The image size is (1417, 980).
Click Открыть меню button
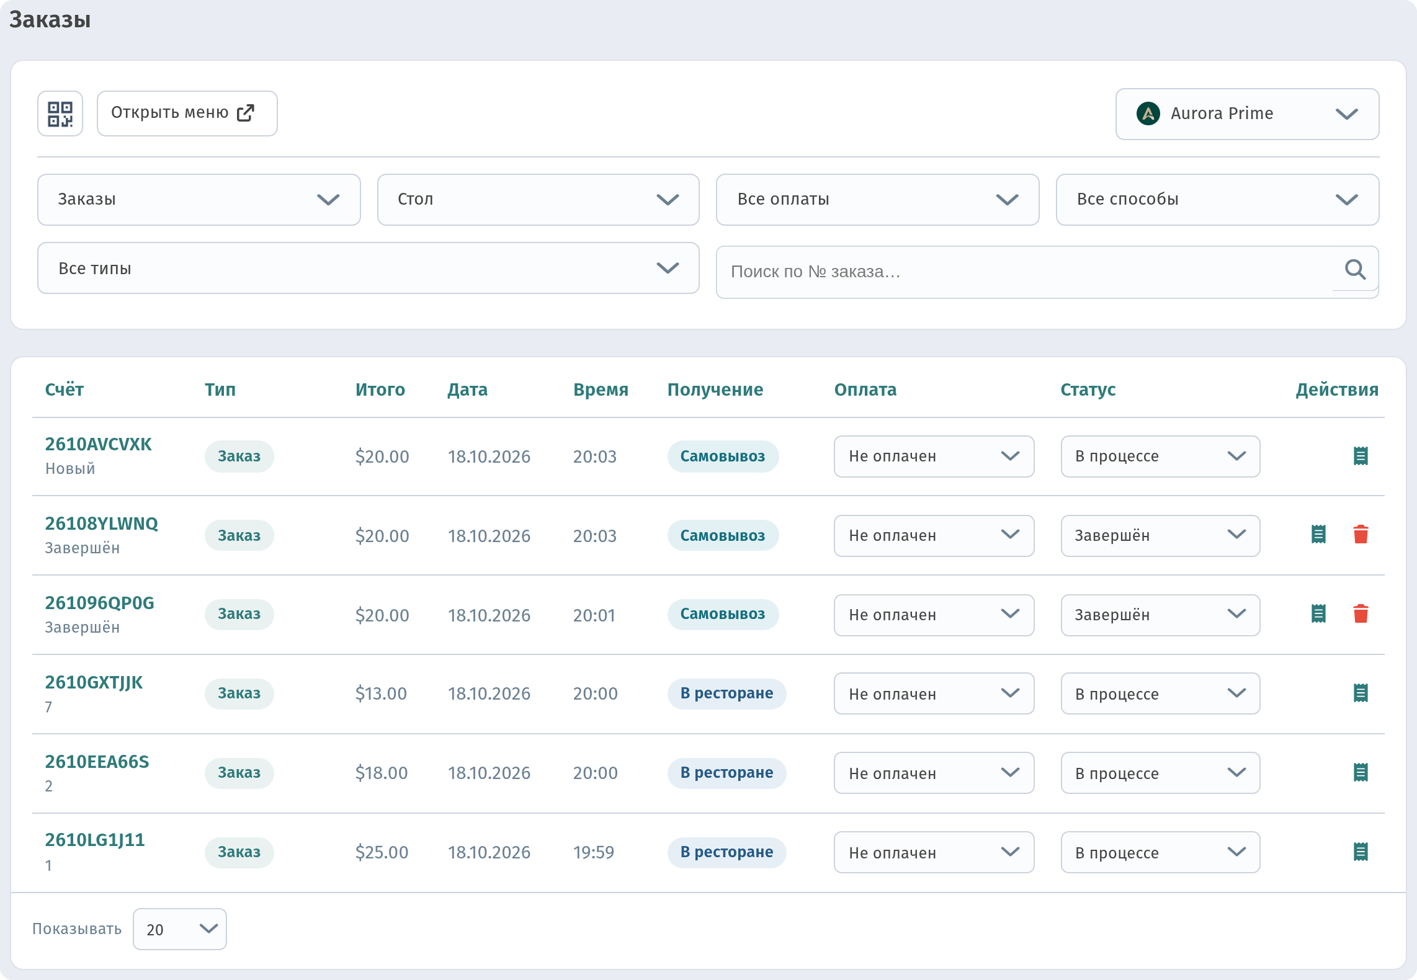pos(187,114)
